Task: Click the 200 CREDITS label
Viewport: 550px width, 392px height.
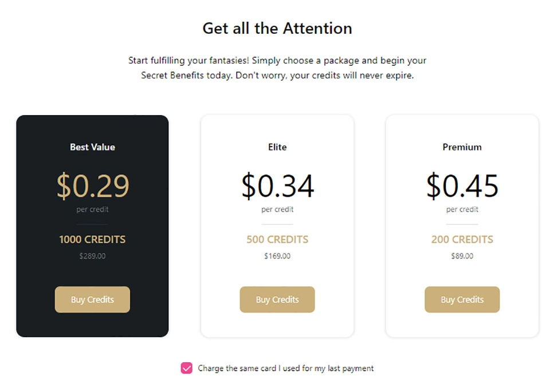Action: coord(462,239)
